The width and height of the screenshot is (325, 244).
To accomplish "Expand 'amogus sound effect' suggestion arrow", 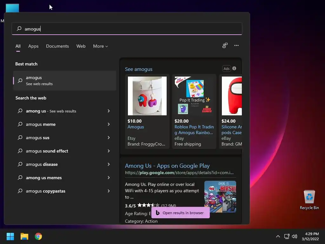I will coord(109,151).
